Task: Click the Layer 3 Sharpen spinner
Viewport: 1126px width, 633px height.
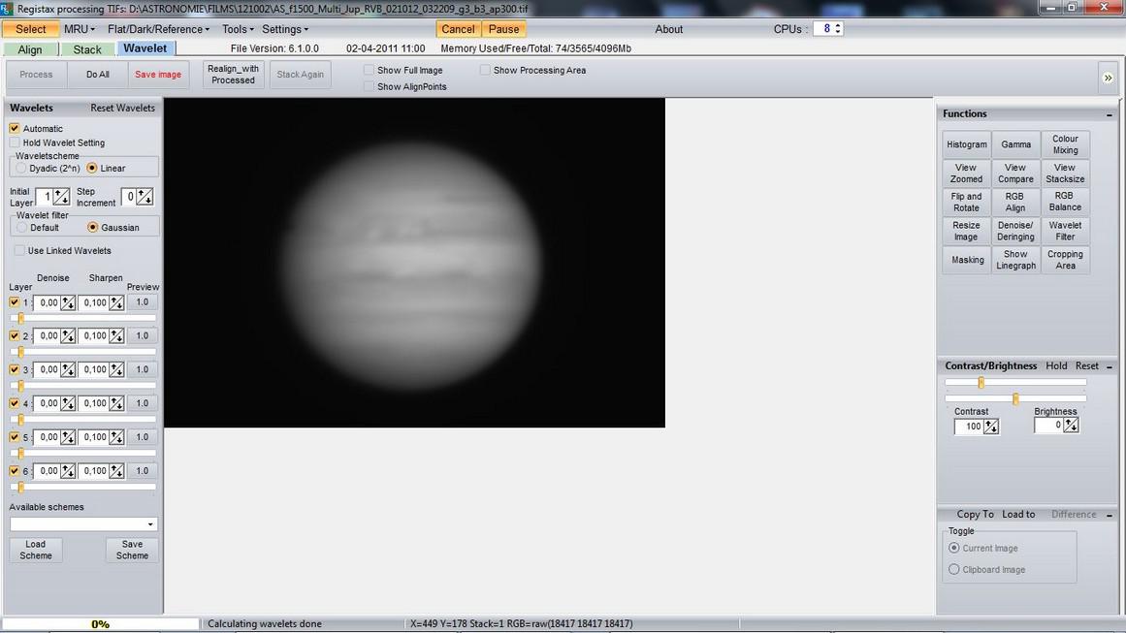Action: point(116,369)
